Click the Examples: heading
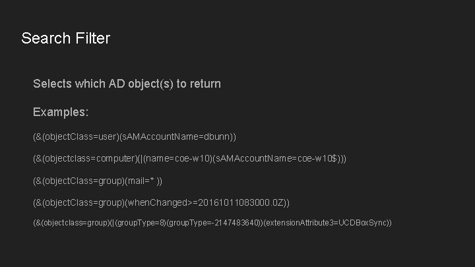 pyautogui.click(x=61, y=112)
